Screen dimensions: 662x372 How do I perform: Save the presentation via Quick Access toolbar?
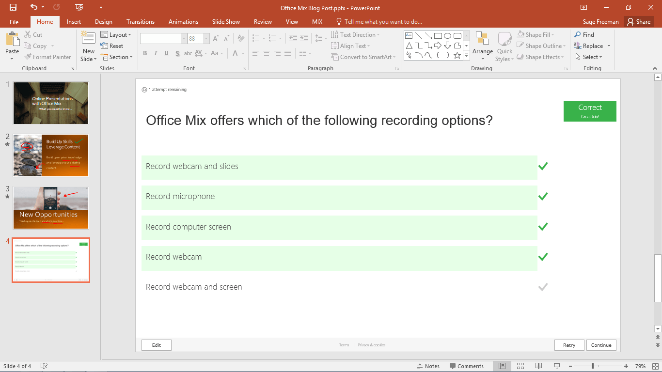click(x=13, y=8)
